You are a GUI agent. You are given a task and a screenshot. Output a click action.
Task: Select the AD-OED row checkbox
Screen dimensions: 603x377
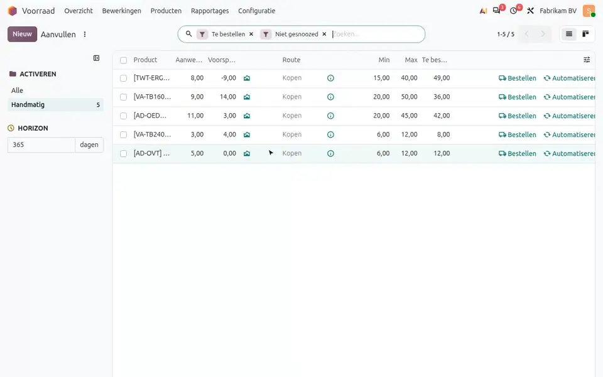(124, 116)
